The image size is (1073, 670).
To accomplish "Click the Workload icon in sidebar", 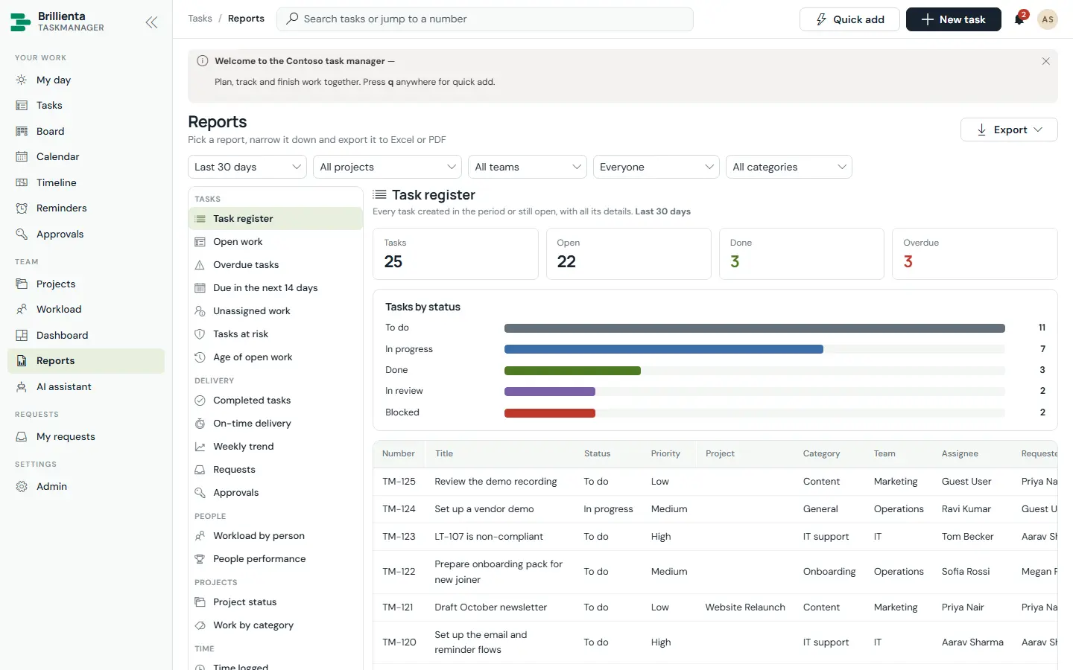I will coord(22,309).
